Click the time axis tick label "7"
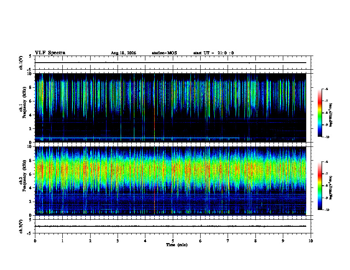Viewport: 350px width, 270px height. click(228, 241)
